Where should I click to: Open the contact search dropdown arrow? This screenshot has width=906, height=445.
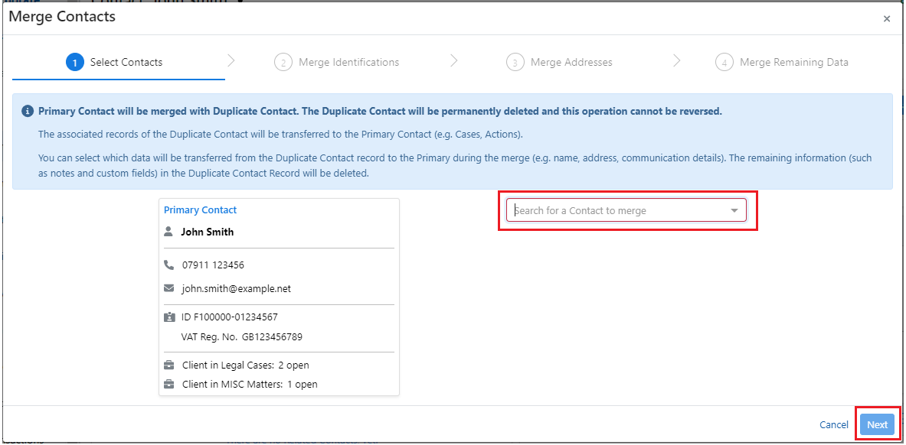tap(734, 211)
